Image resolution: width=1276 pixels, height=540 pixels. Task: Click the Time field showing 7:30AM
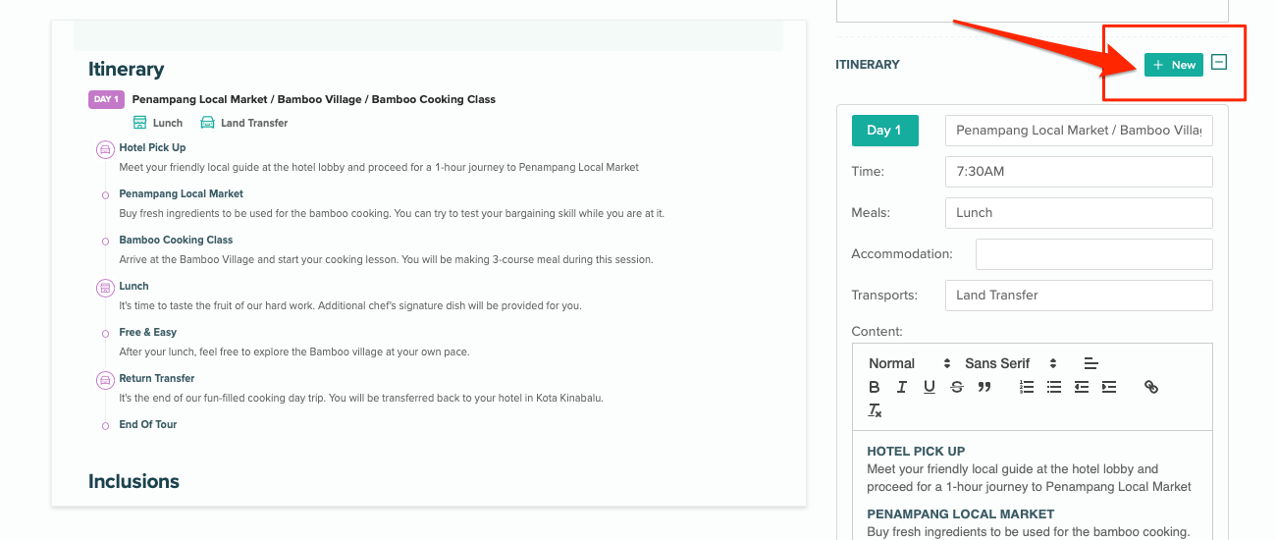[x=1079, y=172]
